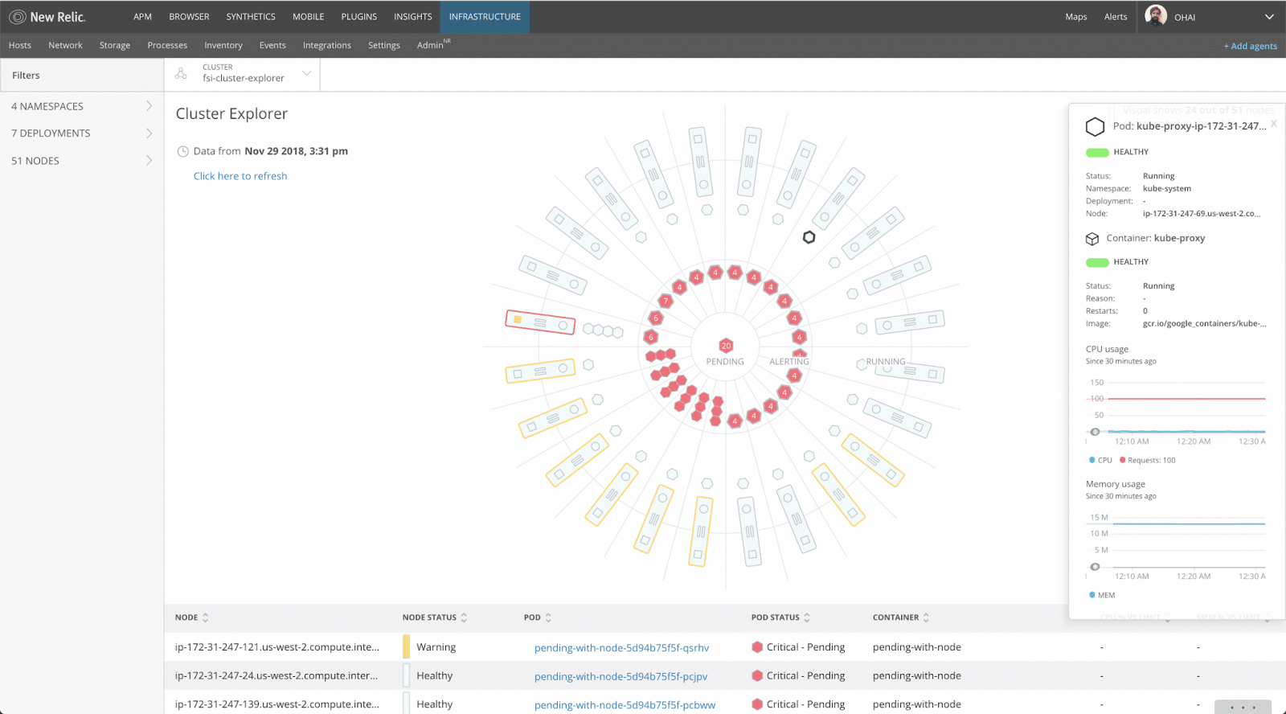Go to the Events tab

click(272, 45)
